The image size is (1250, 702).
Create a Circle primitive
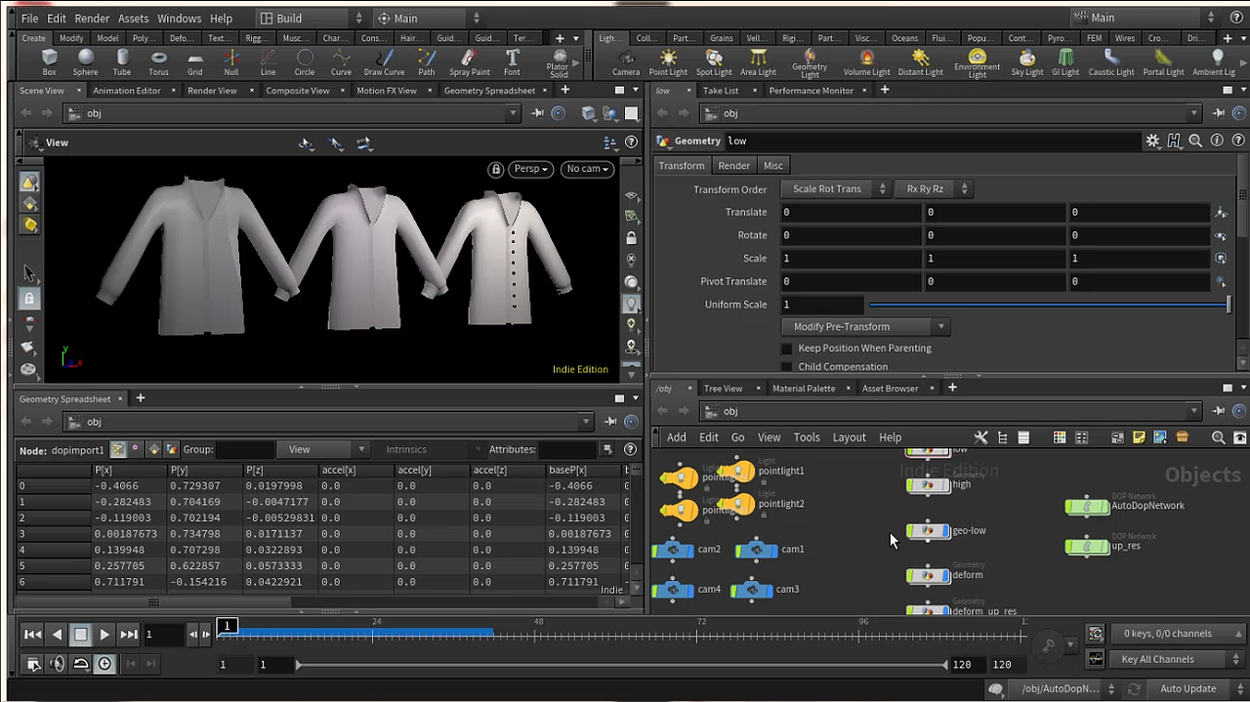(305, 62)
